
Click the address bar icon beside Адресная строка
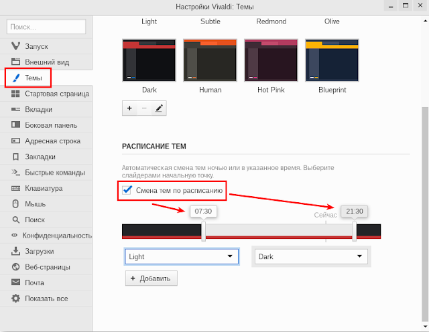[x=15, y=141]
